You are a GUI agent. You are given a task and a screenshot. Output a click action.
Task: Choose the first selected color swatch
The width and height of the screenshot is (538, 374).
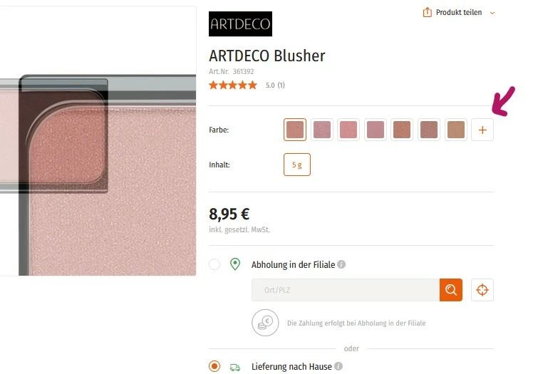[x=295, y=130]
